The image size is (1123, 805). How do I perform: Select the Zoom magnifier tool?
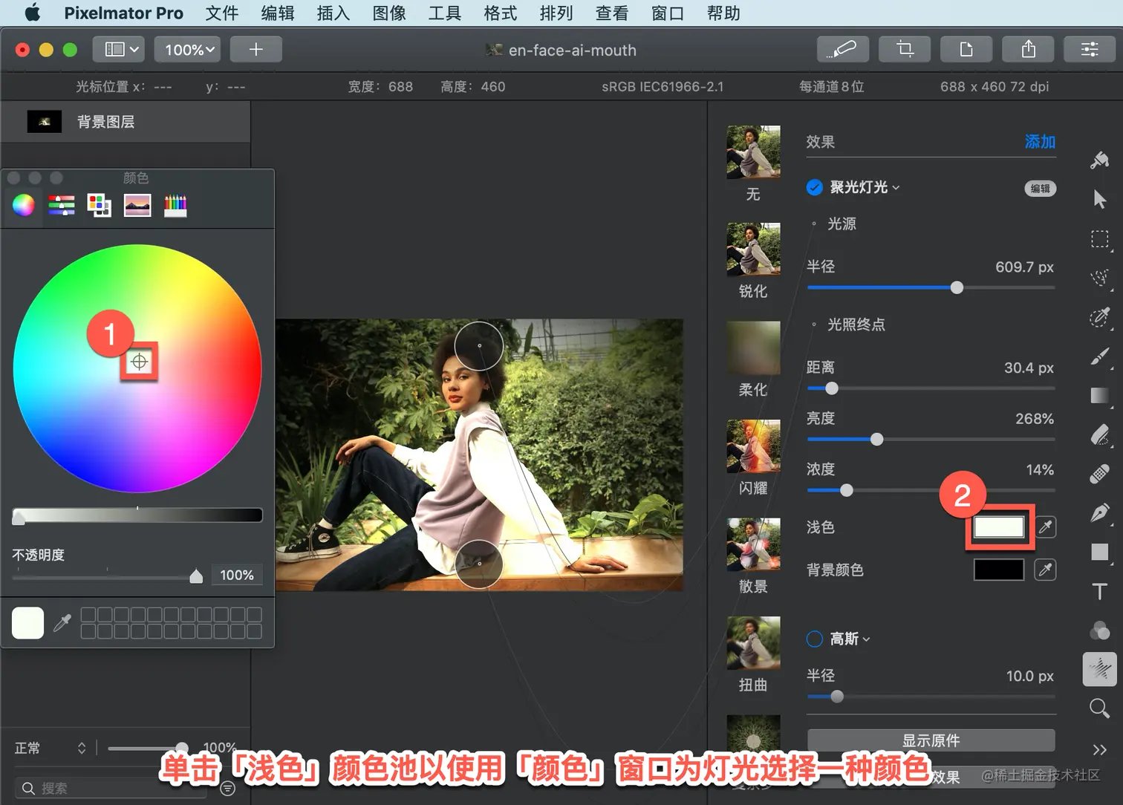pyautogui.click(x=1100, y=708)
